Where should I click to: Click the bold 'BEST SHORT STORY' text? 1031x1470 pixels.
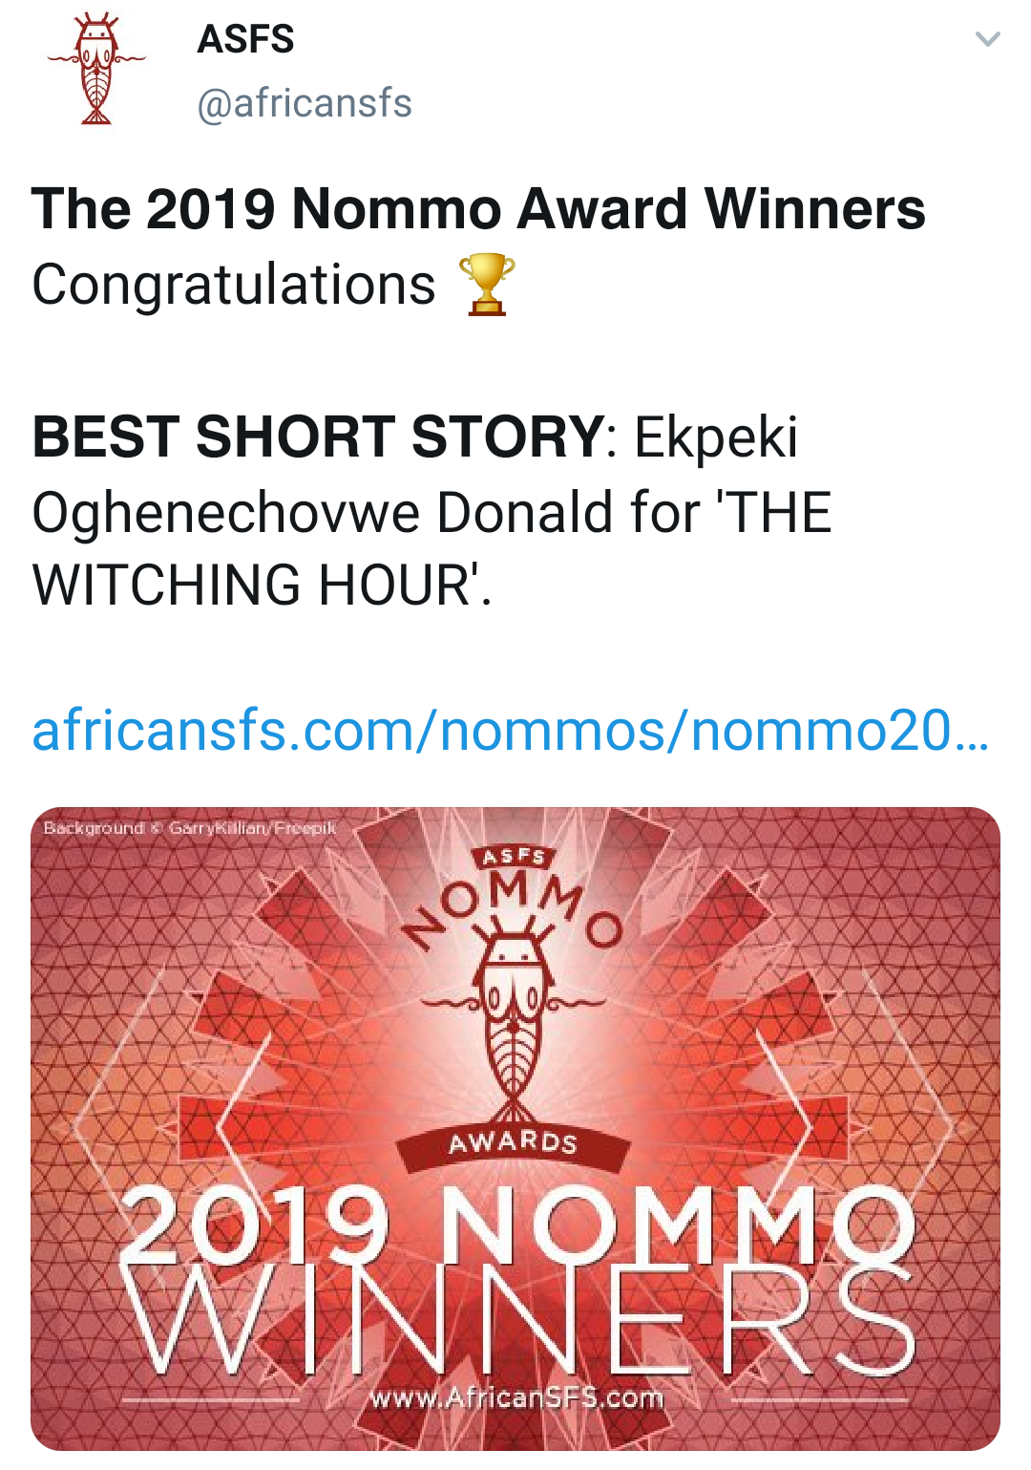[x=318, y=437]
